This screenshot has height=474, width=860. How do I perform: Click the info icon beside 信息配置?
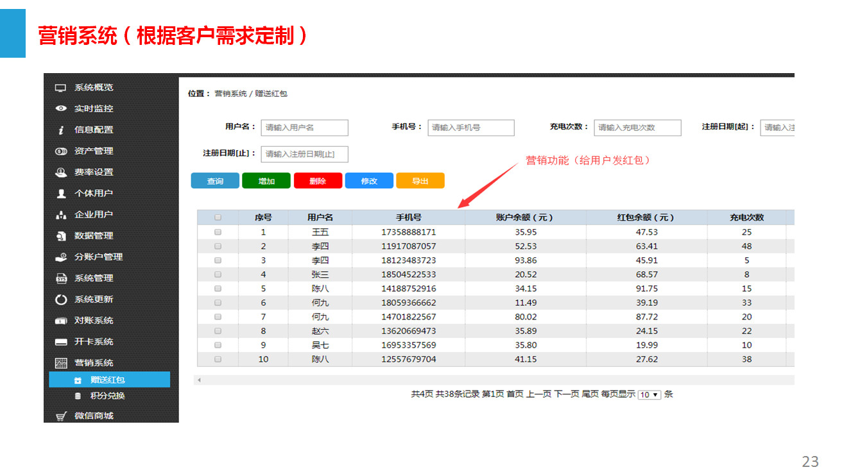click(61, 130)
